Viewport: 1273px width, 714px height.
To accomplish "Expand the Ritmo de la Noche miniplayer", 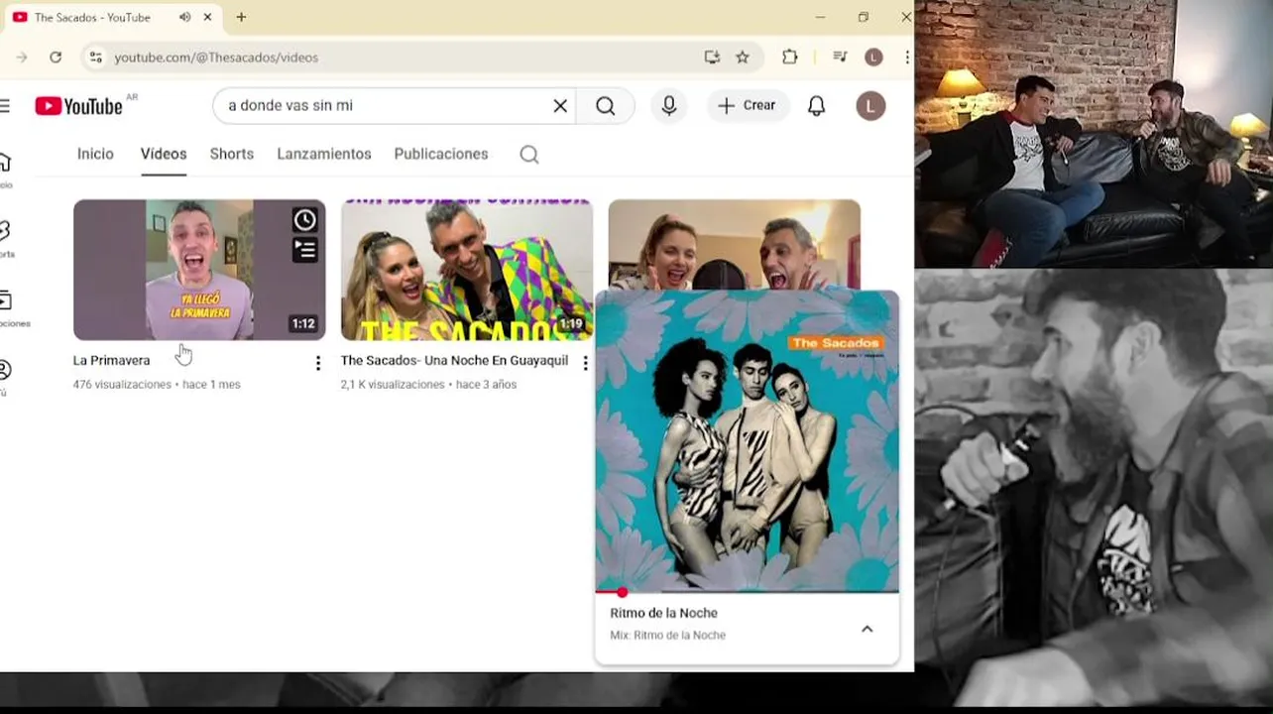I will [867, 629].
